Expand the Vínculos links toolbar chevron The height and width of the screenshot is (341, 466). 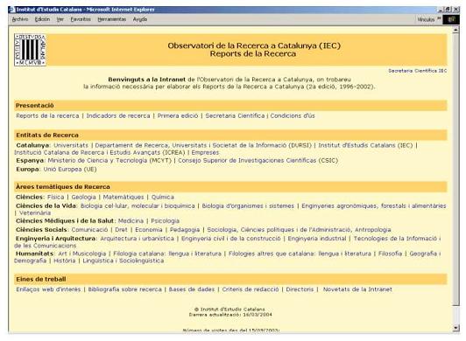(439, 19)
